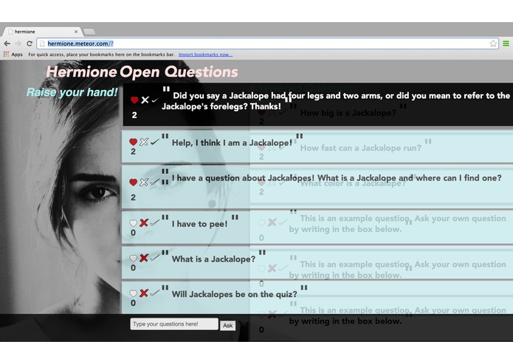Click the forelegs question text in dark row
This screenshot has height=364, width=513.
click(x=336, y=101)
